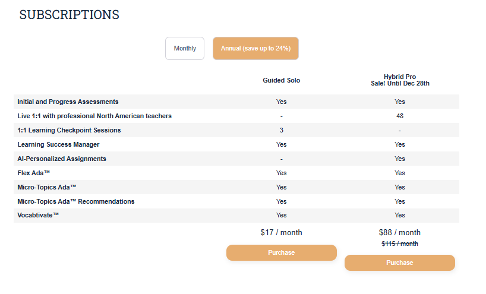The image size is (486, 294).
Task: Click the Sale! Until Dec 28th text
Action: [399, 84]
